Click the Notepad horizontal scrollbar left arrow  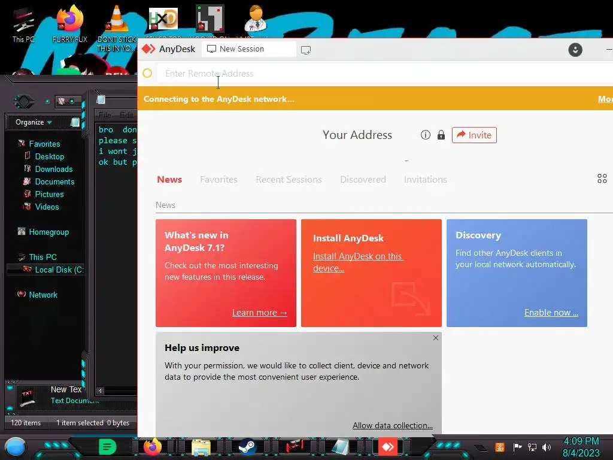(100, 391)
